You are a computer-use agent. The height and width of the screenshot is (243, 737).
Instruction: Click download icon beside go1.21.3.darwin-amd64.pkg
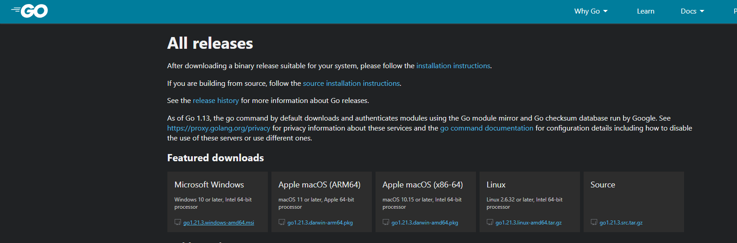point(386,222)
